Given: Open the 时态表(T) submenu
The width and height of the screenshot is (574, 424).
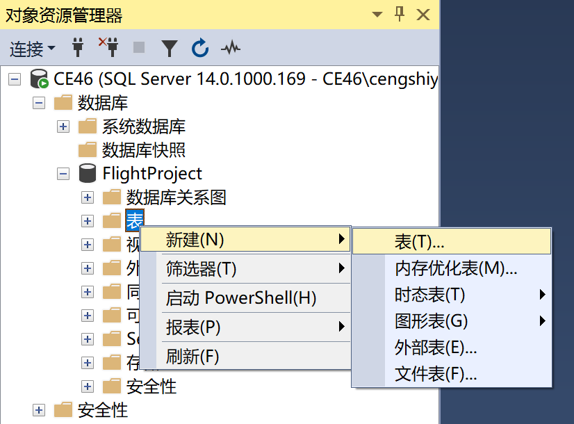Looking at the screenshot, I should point(452,295).
